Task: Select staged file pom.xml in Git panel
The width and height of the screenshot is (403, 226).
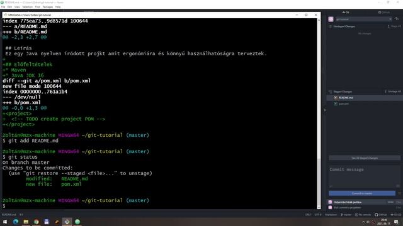Action: point(365,104)
